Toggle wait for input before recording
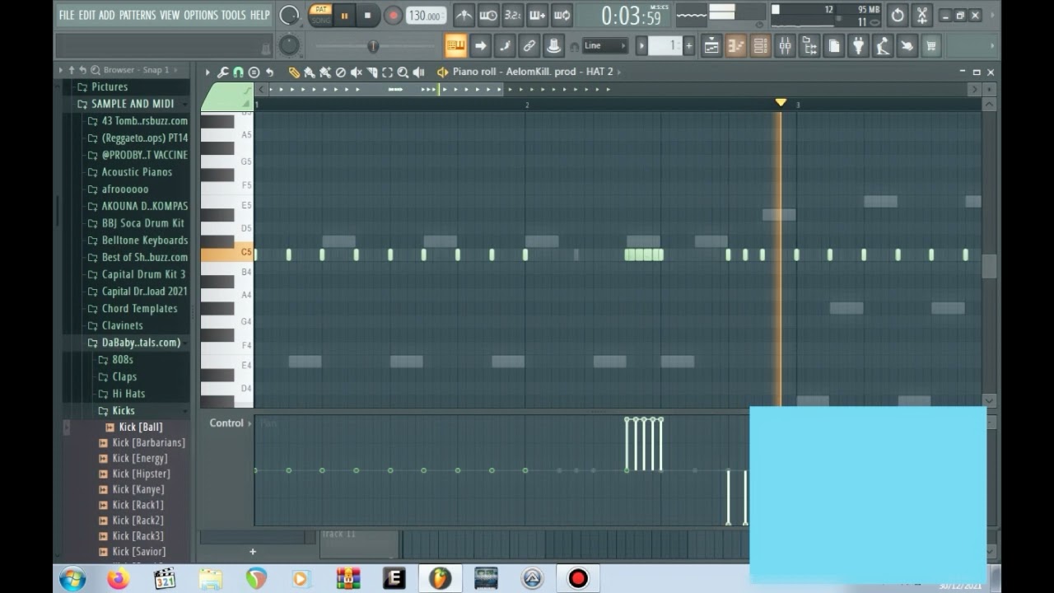Screen dimensions: 1054x593 tap(488, 15)
